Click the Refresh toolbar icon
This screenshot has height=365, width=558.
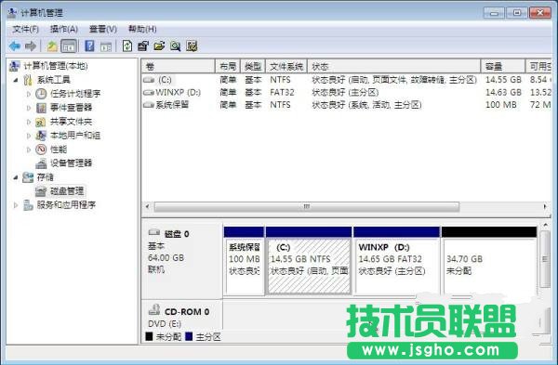click(127, 46)
